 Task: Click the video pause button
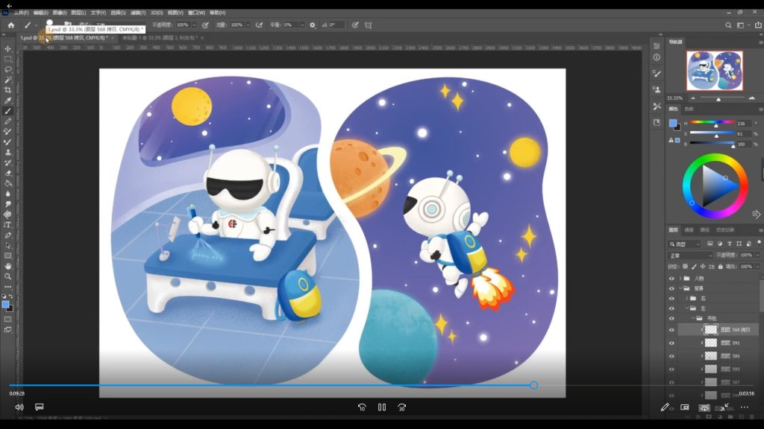(382, 407)
